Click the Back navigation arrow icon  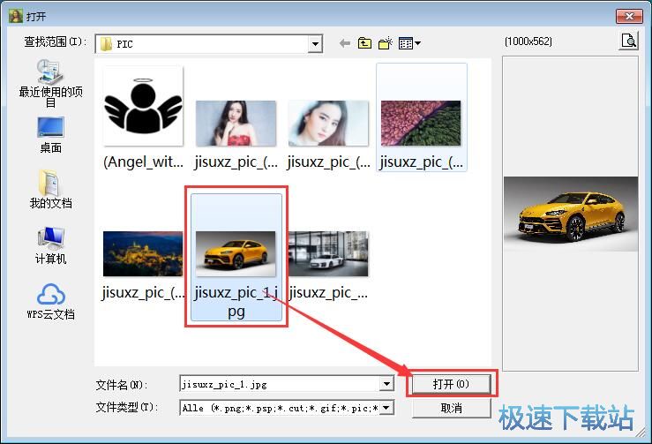(344, 43)
